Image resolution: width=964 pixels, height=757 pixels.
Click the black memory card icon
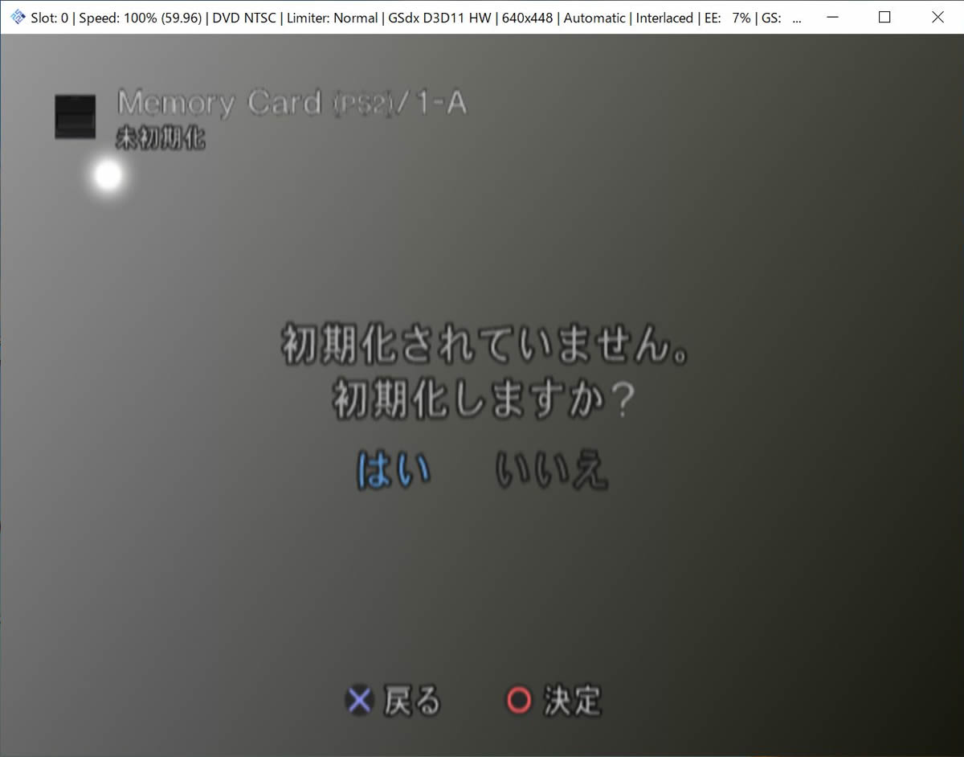point(75,117)
